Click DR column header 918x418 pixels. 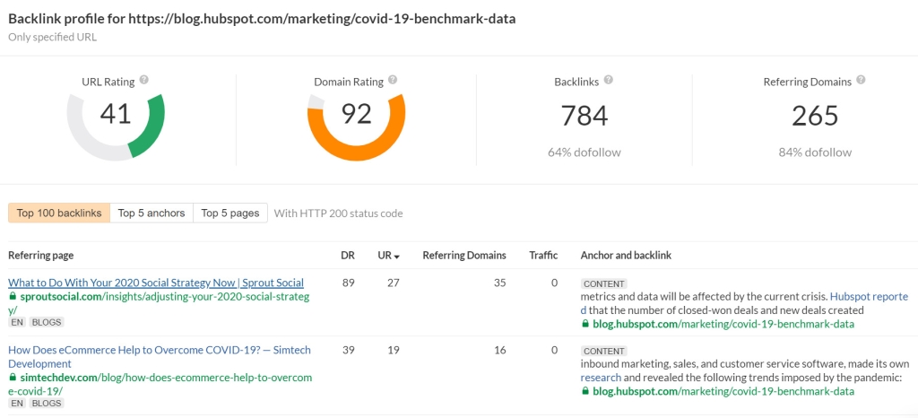pyautogui.click(x=347, y=256)
